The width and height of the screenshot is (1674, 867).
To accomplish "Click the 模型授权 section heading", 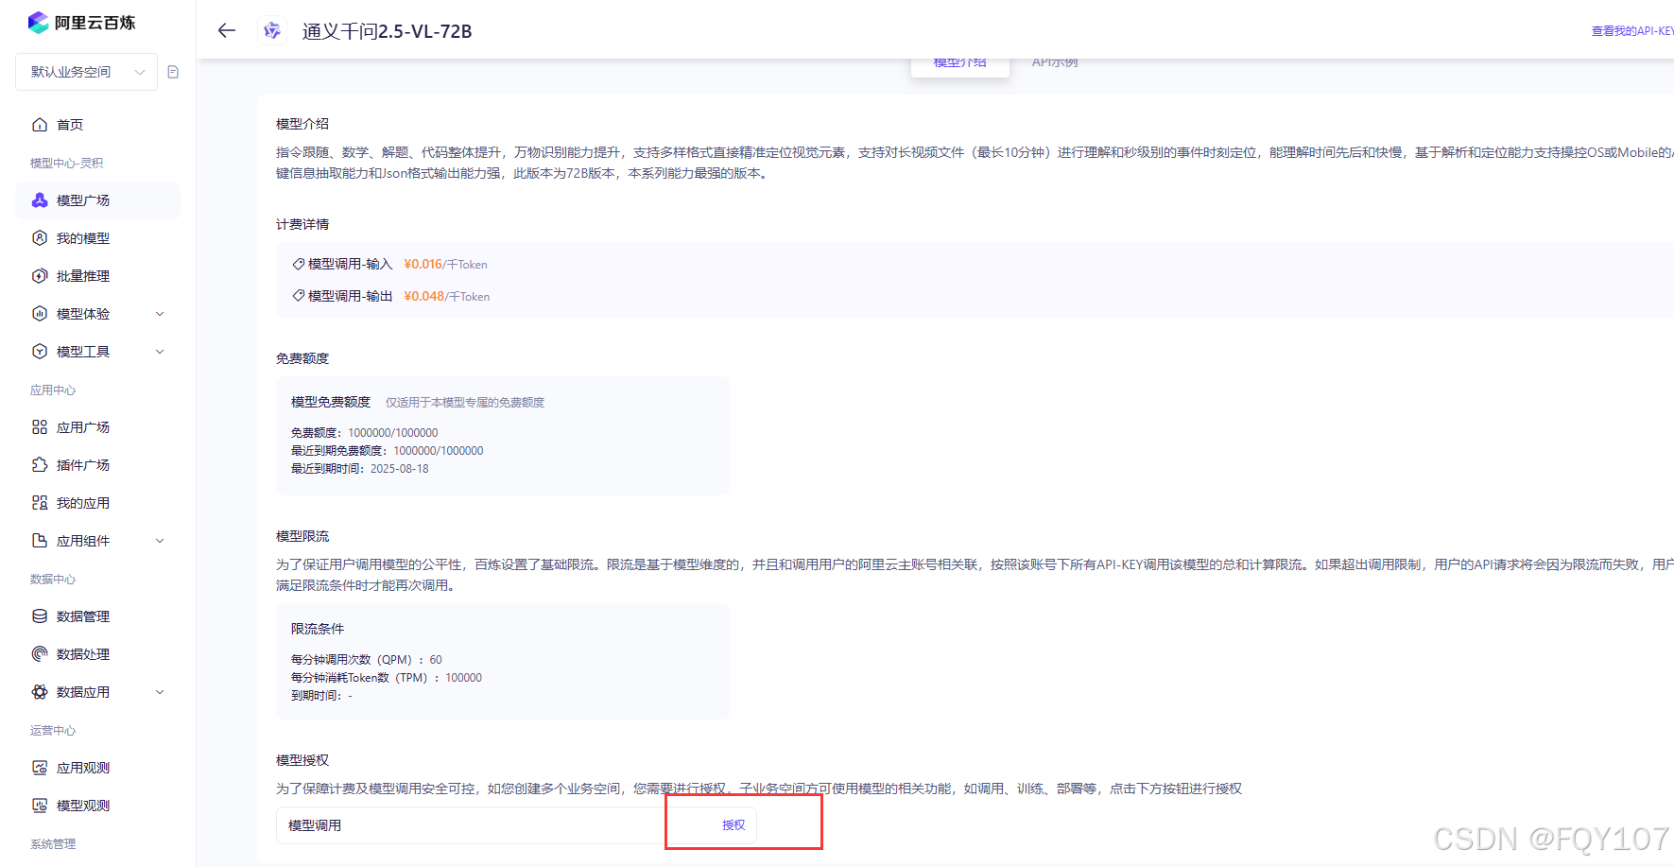I will tap(302, 760).
